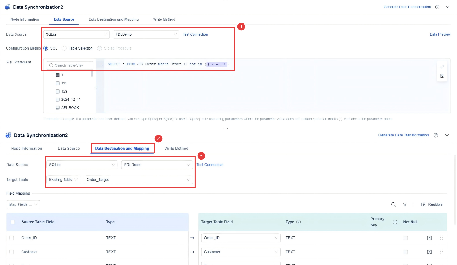Open Data Destination and Mapping tab in top panel

tap(114, 19)
